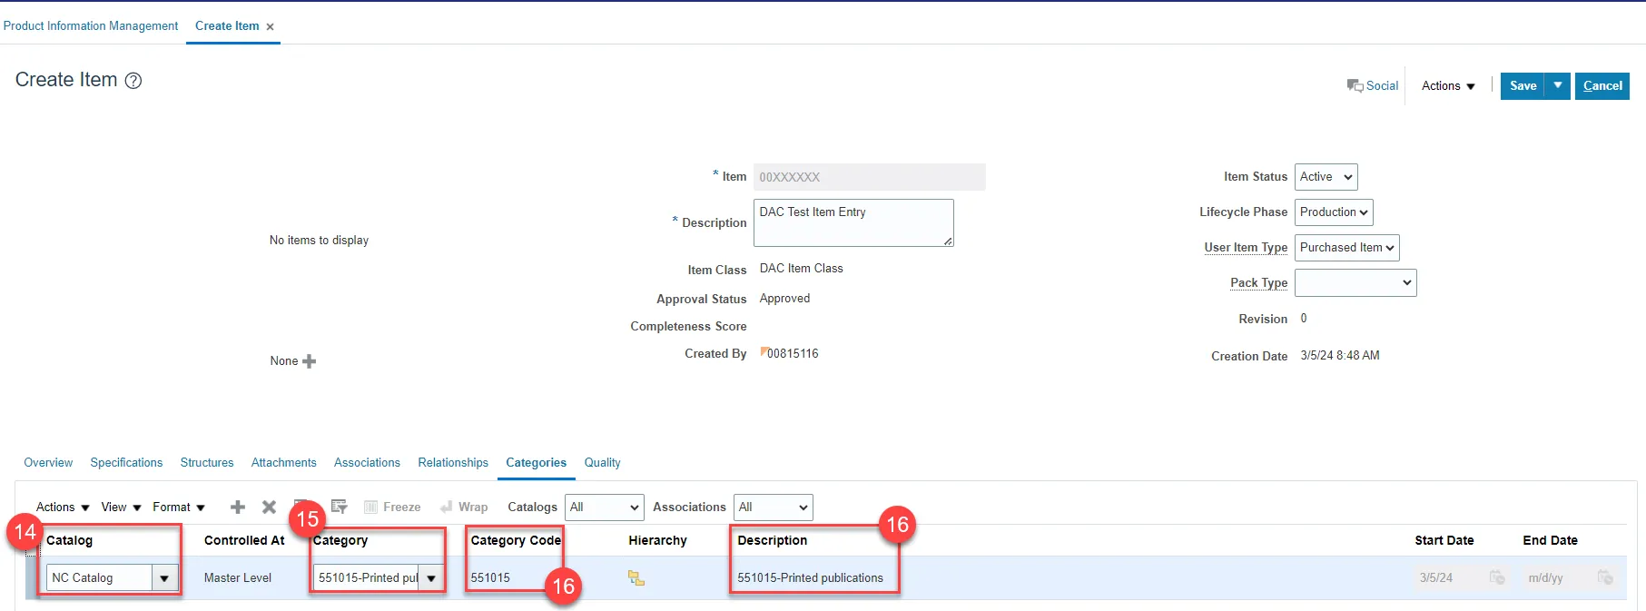Click the Cancel button
This screenshot has width=1646, height=611.
click(x=1602, y=86)
